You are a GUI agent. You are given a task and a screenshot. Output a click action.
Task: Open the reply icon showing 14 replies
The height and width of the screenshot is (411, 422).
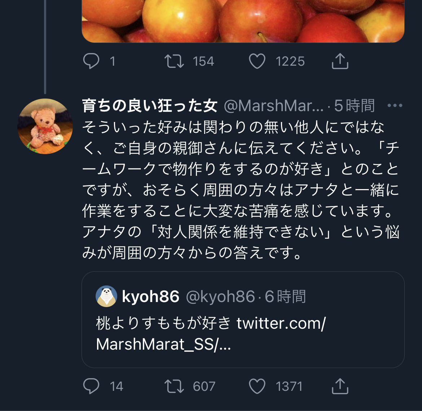click(91, 386)
